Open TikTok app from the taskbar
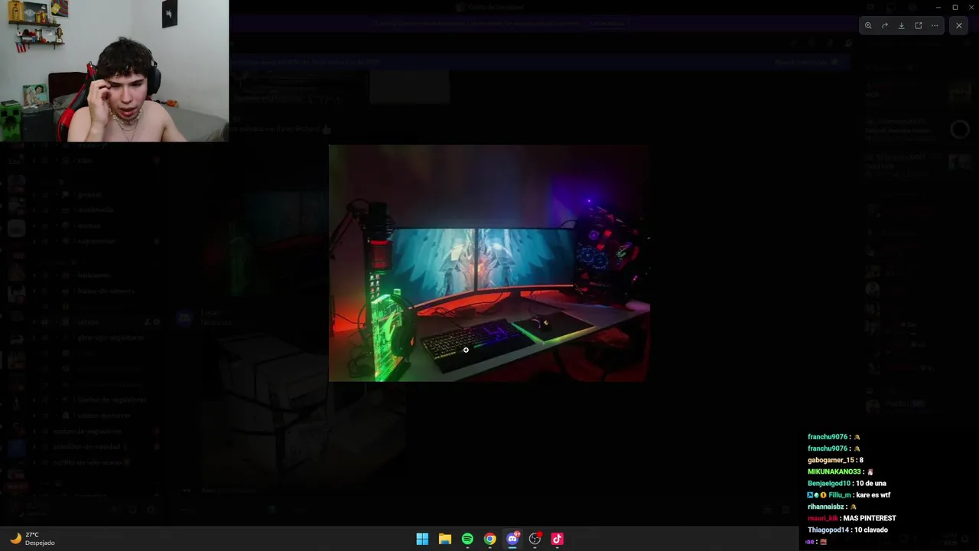The width and height of the screenshot is (979, 551). [558, 539]
